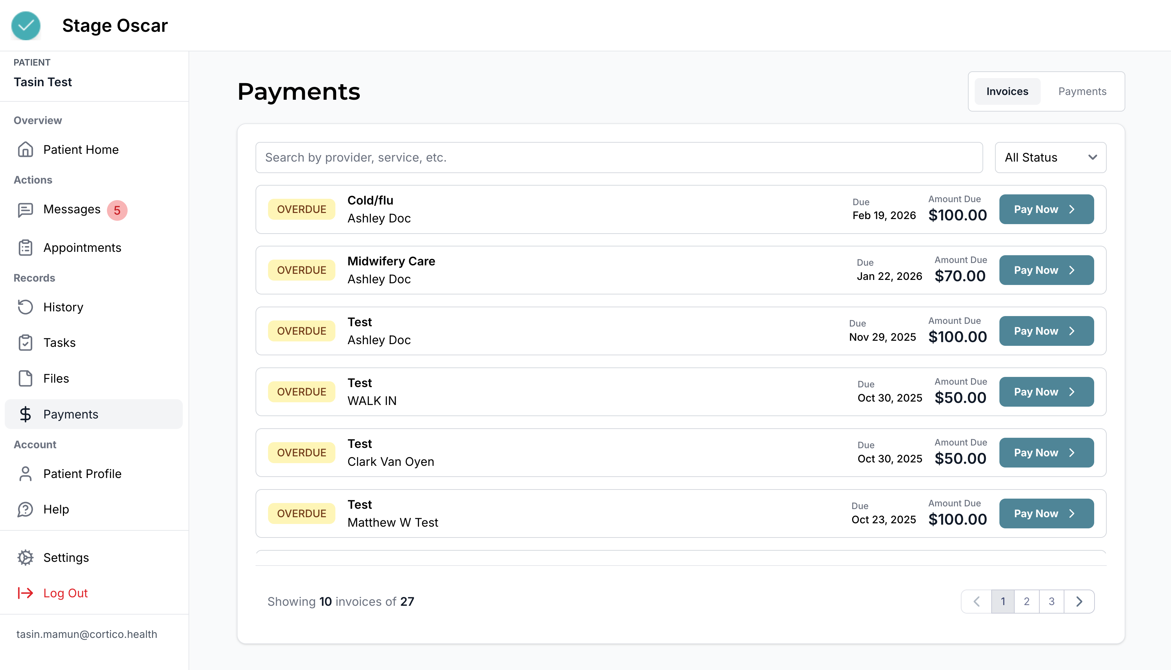Click the Files document icon

click(25, 378)
